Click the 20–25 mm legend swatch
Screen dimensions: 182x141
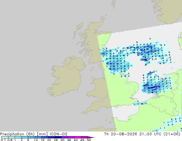pyautogui.click(x=51, y=137)
